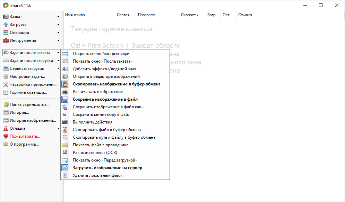Image resolution: width=345 pixels, height=202 pixels.
Task: Click the Папка скриншотов folder icon
Action: coord(6,104)
